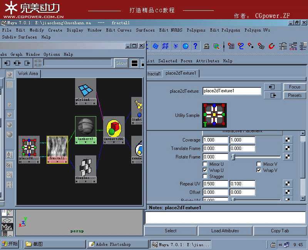Click the map button next to Offset
The image size is (308, 250).
coord(288,192)
